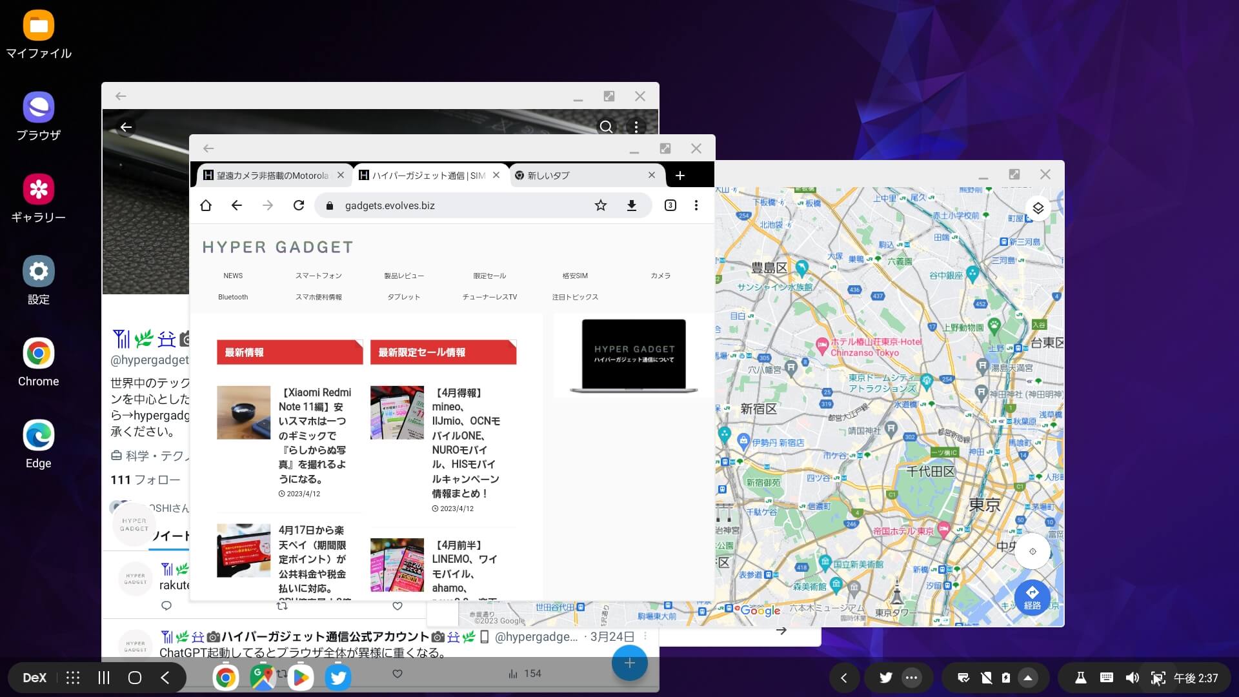This screenshot has height=697, width=1239.
Task: Click the ハイパーガジェット通信について laptop banner
Action: [634, 356]
